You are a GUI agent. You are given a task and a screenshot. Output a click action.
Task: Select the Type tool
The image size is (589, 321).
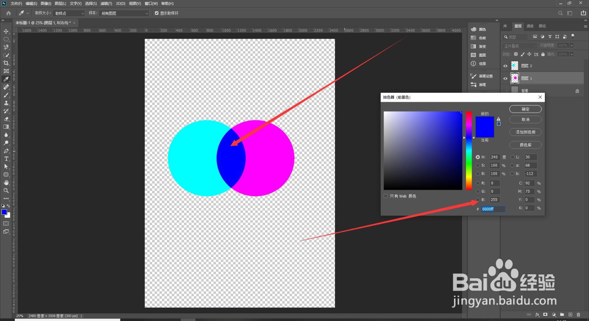(x=6, y=159)
